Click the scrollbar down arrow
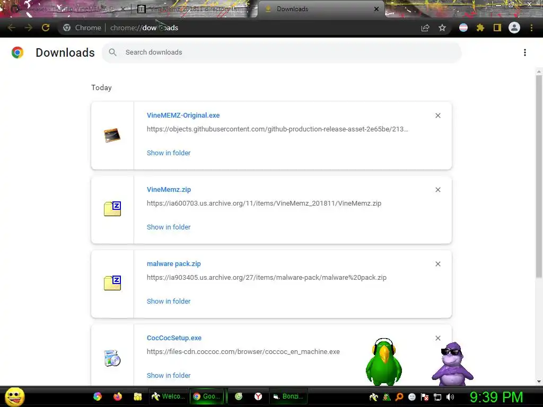The width and height of the screenshot is (543, 407). [539, 382]
